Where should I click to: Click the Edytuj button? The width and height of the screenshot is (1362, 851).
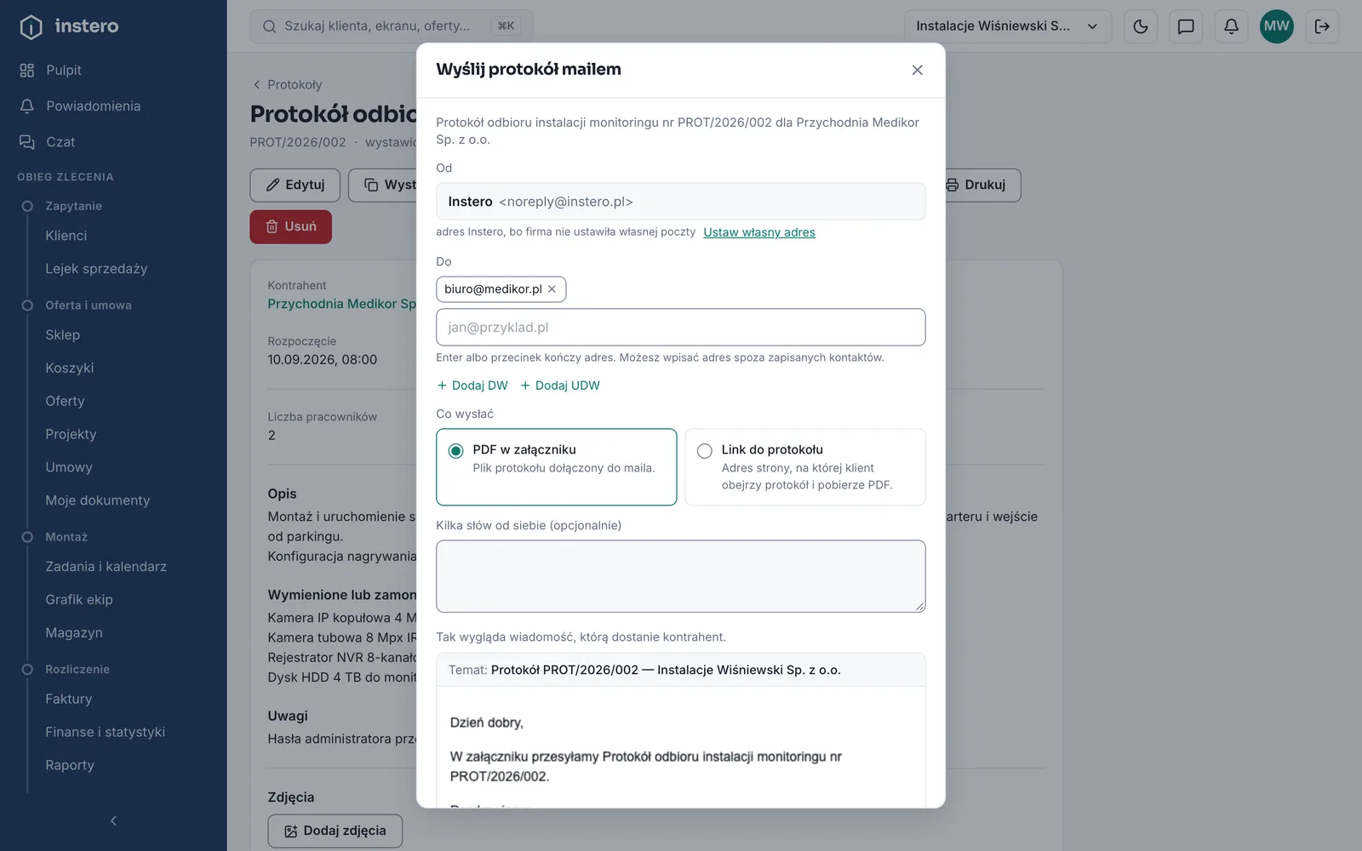(295, 185)
